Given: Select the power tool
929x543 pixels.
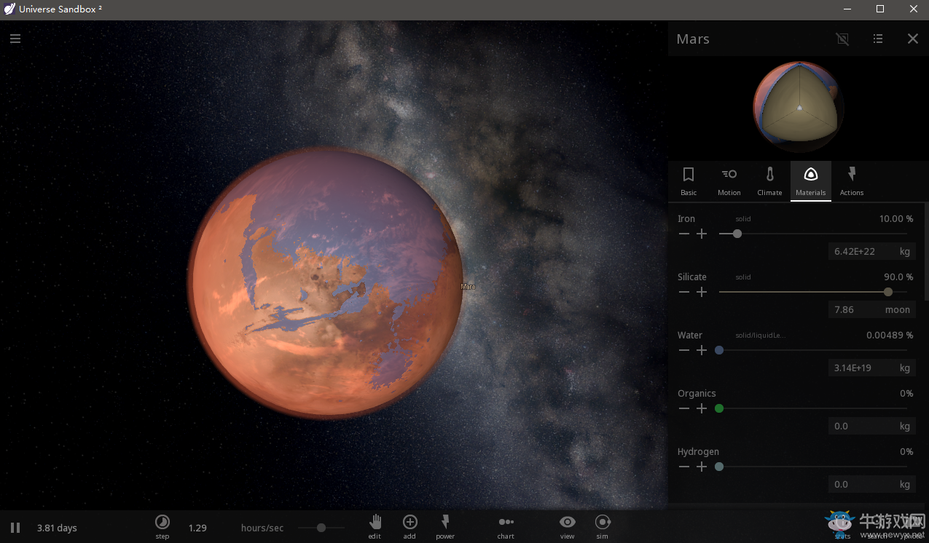Looking at the screenshot, I should [445, 522].
